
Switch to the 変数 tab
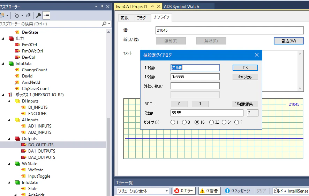[125, 18]
